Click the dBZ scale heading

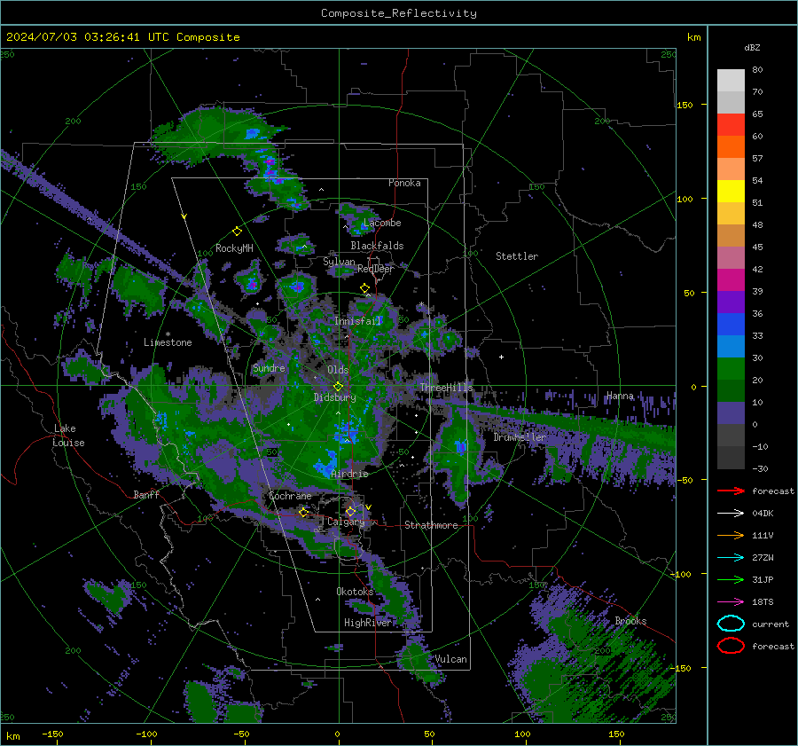pos(752,47)
